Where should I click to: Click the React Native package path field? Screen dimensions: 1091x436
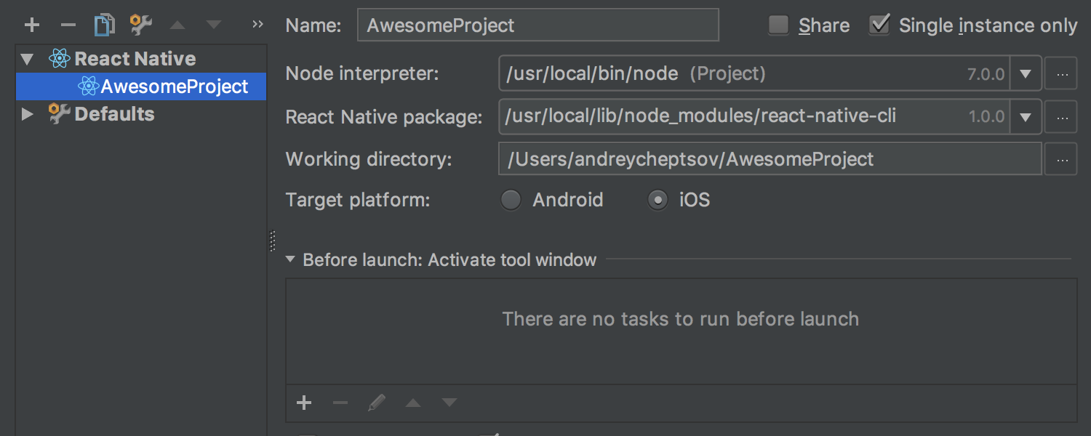[756, 116]
